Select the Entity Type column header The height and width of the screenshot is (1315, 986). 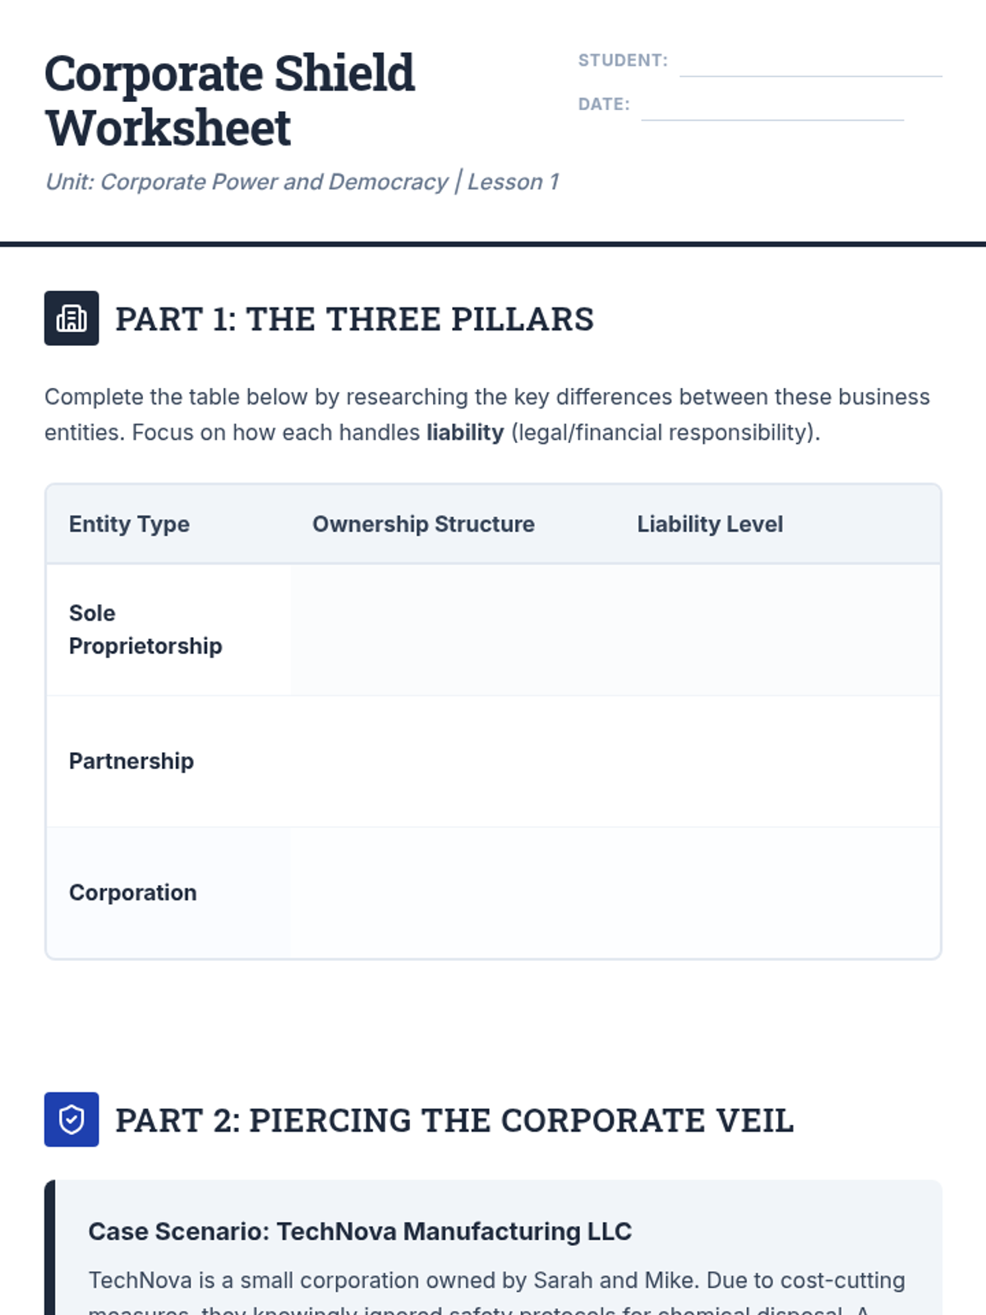(129, 524)
